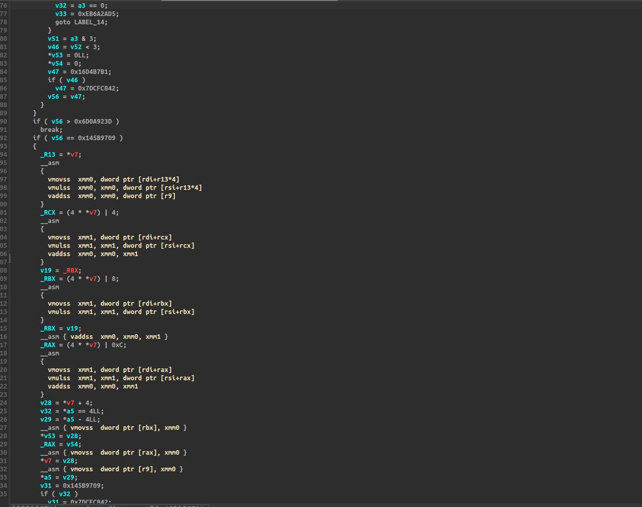Click the line 'v51 = a3 & 3;'

pyautogui.click(x=72, y=39)
